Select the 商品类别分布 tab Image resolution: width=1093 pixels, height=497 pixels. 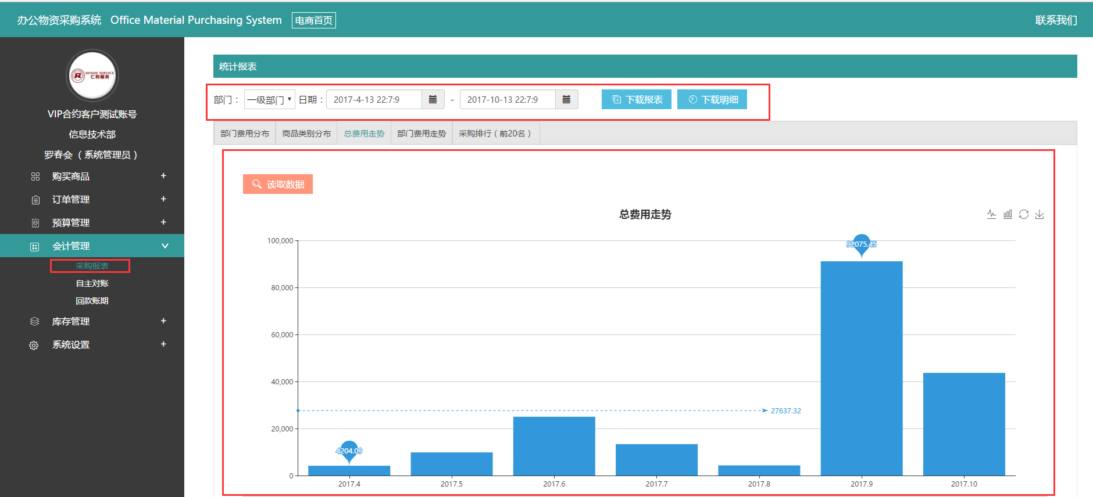306,134
